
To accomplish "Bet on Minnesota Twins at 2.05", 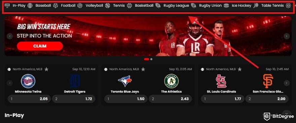I will pos(29,99).
